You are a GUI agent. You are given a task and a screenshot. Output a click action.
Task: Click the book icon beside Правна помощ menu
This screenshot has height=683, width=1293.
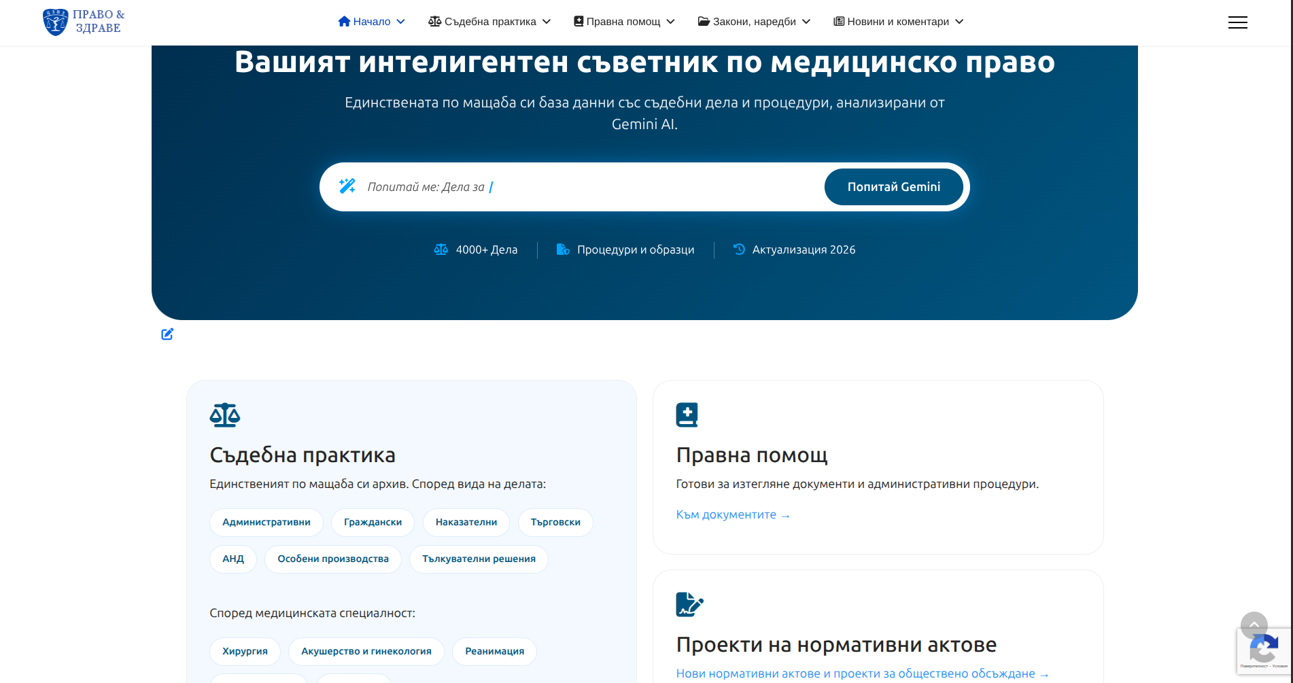click(579, 21)
